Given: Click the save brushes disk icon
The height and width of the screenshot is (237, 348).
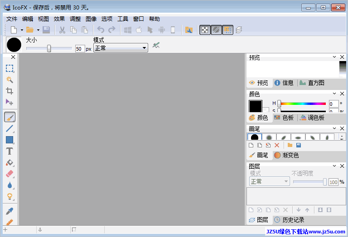Looking at the screenshot, I should (299, 145).
